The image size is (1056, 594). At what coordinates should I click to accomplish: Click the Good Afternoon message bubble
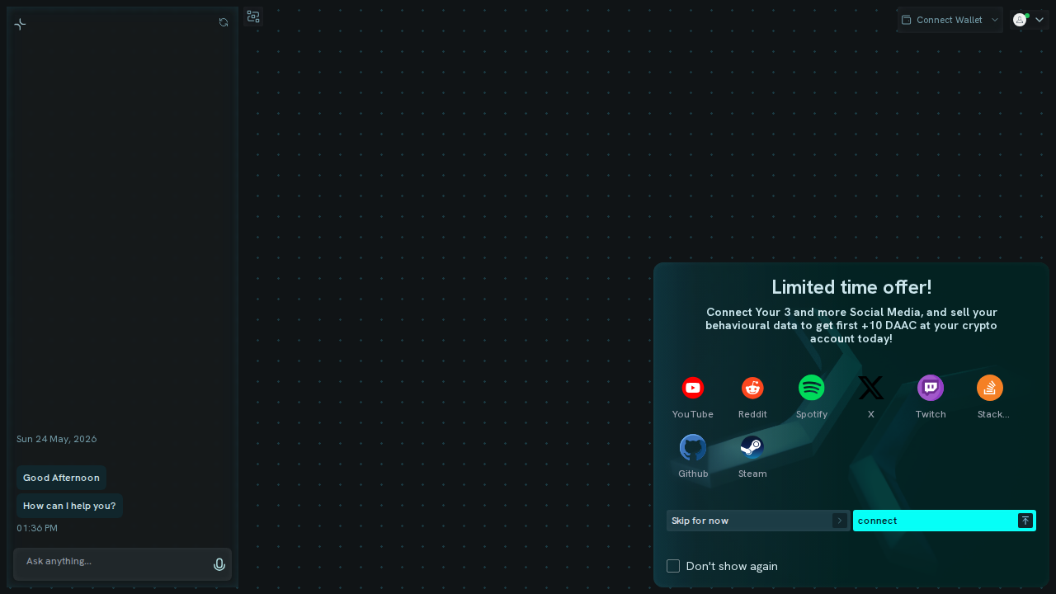click(x=61, y=478)
